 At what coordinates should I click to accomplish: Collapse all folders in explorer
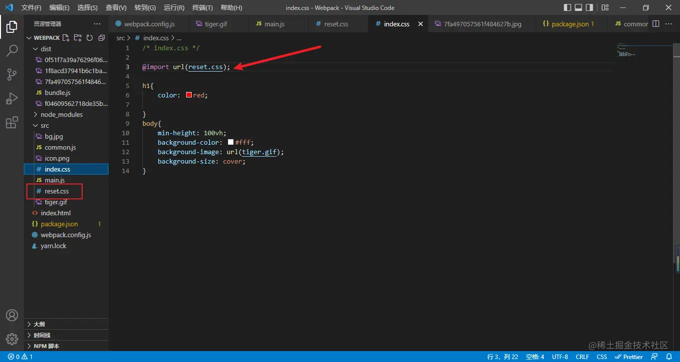[102, 38]
